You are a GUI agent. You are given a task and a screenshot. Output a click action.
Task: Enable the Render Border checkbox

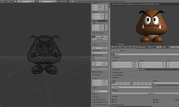point(93,72)
